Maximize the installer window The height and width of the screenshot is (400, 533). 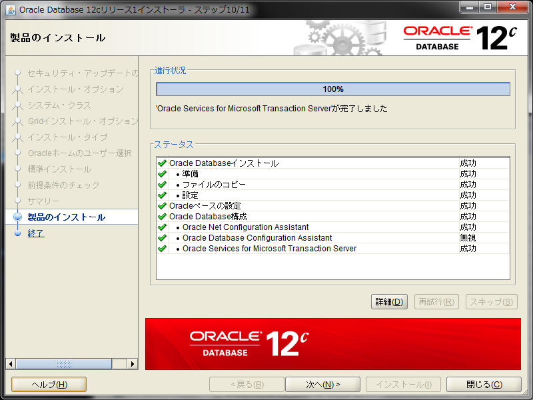488,7
